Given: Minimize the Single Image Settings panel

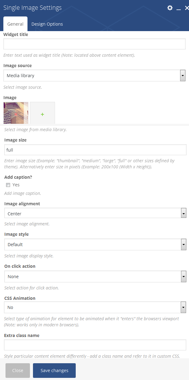Looking at the screenshot, I should (x=179, y=8).
